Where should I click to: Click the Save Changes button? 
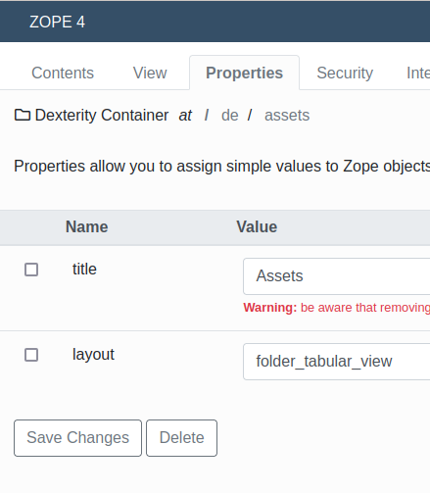77,438
